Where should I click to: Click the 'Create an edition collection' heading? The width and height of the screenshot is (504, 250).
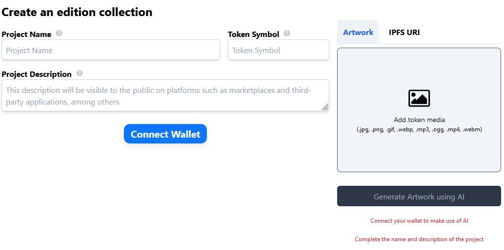coord(77,12)
